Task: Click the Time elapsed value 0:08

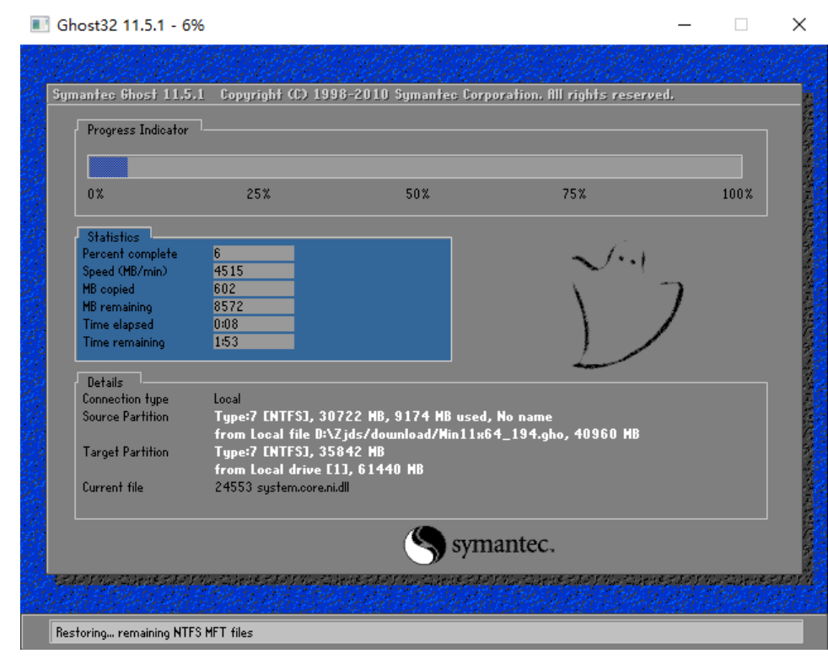Action: [x=254, y=324]
